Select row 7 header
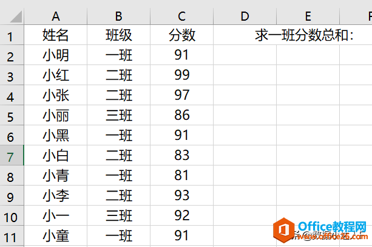The width and height of the screenshot is (372, 247). coord(12,155)
